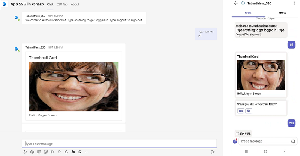This screenshot has height=156, width=300.
Task: Open the Praise badge tool
Action: [x=60, y=152]
